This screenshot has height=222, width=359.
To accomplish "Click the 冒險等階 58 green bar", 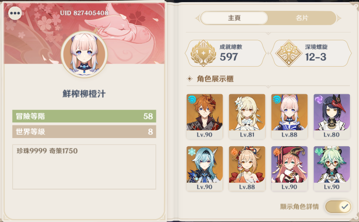I will 84,116.
